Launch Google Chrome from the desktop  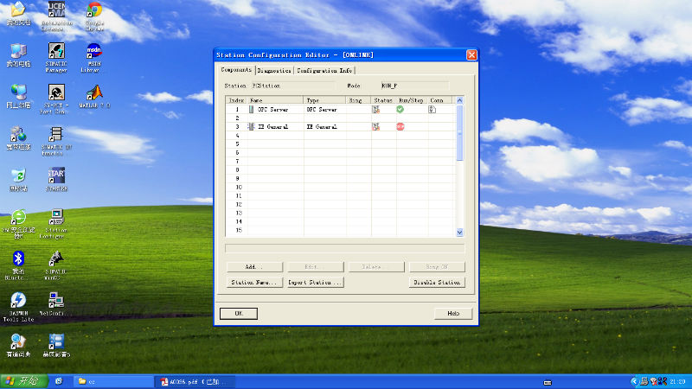click(94, 16)
